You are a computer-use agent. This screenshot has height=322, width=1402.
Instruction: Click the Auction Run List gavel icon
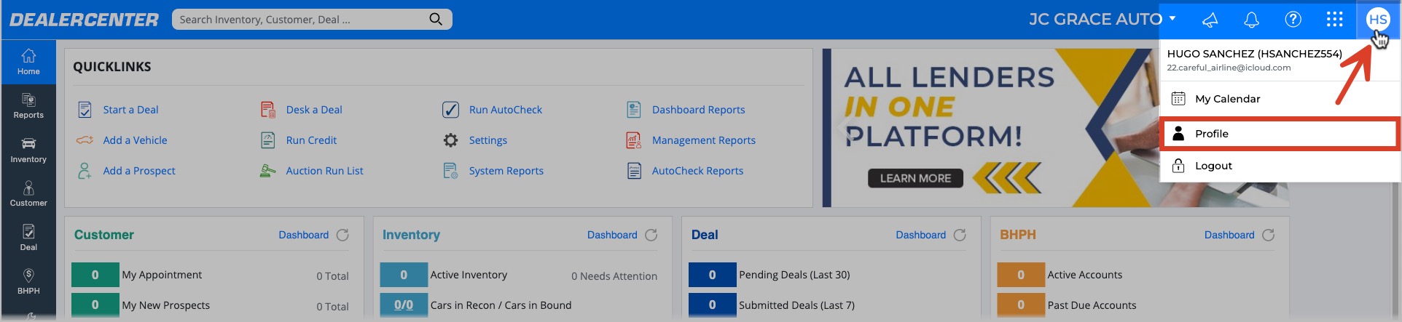268,171
